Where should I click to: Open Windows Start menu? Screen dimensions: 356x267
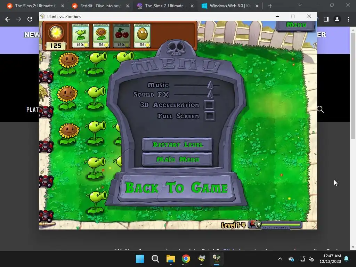click(x=140, y=259)
